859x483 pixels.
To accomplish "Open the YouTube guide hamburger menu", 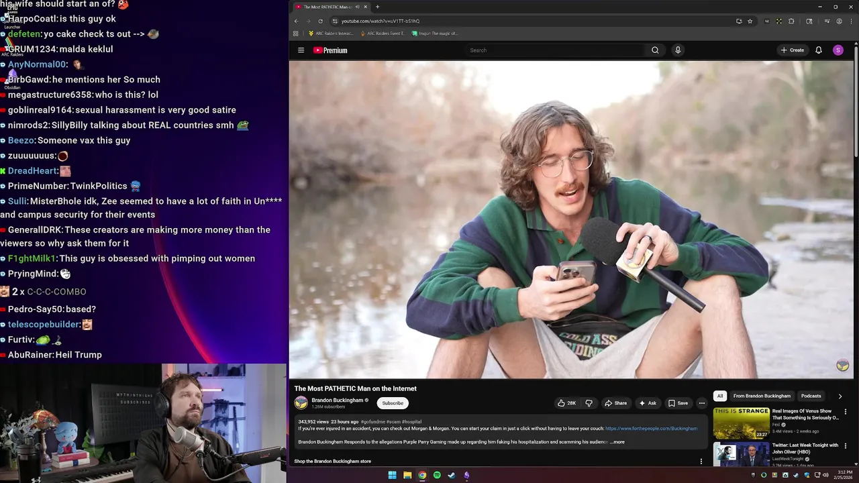I will [301, 50].
